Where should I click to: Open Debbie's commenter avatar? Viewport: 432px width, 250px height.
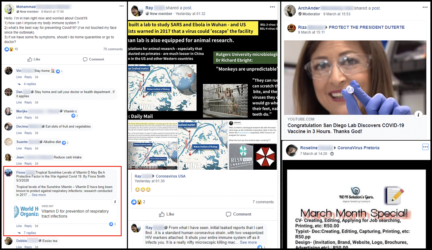pos(8,241)
